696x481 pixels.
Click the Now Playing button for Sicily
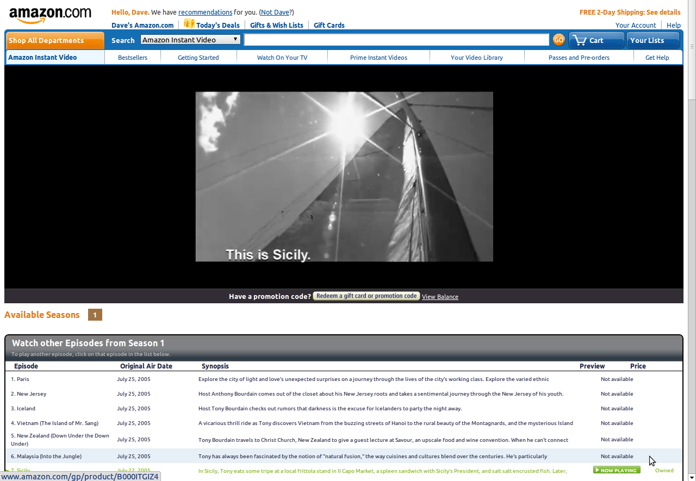tap(617, 470)
